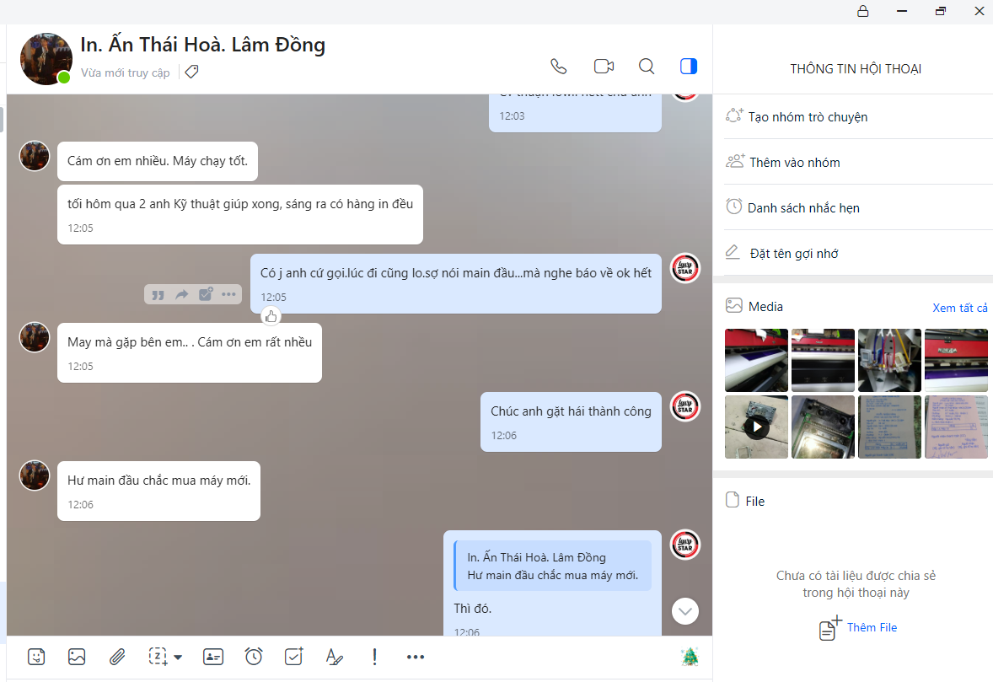Viewport: 993px width, 682px height.
Task: Click the 'Xem tất cả' media link
Action: [959, 308]
